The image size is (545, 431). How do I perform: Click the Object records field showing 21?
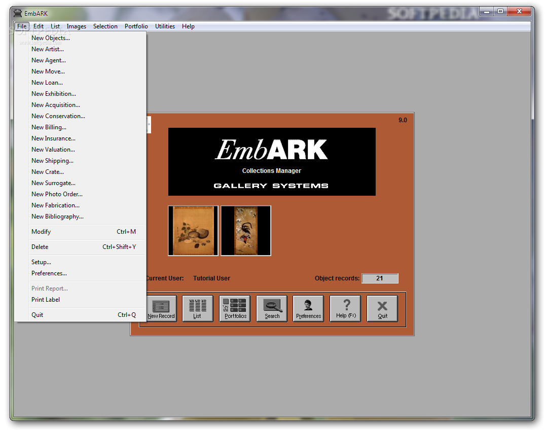[x=380, y=278]
